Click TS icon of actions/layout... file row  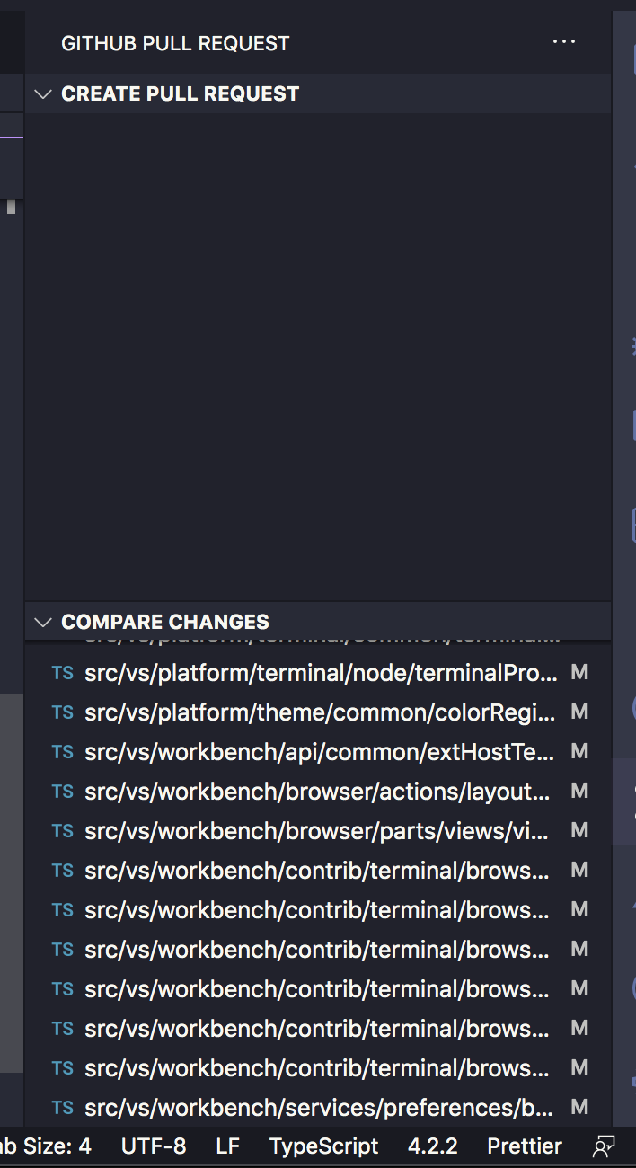click(x=62, y=792)
